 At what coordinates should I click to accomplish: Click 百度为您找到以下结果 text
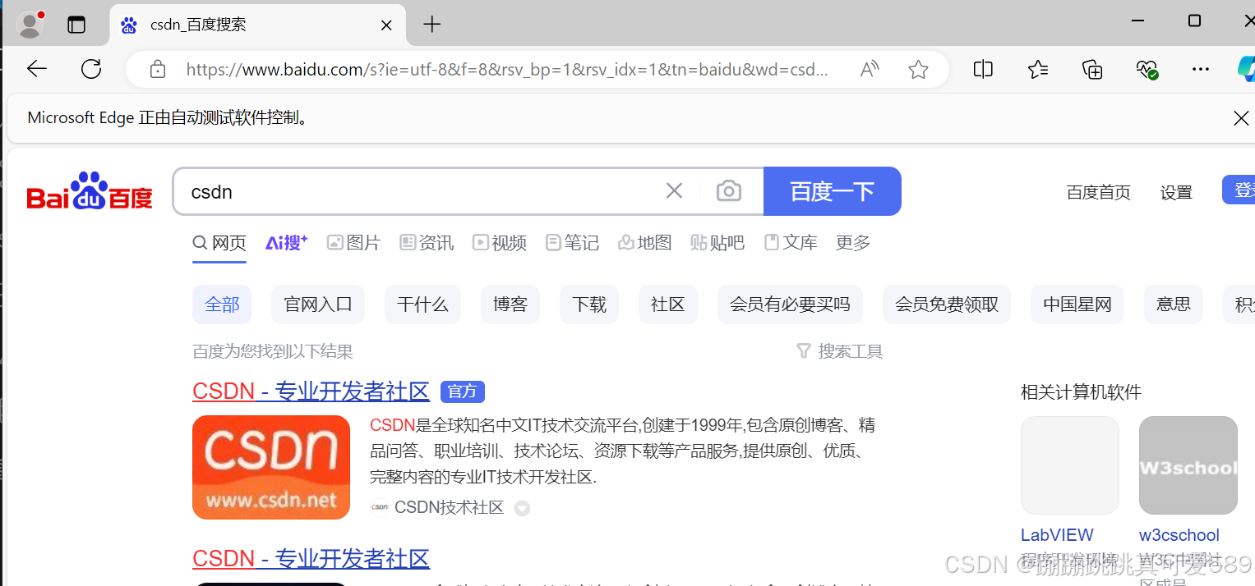[273, 352]
